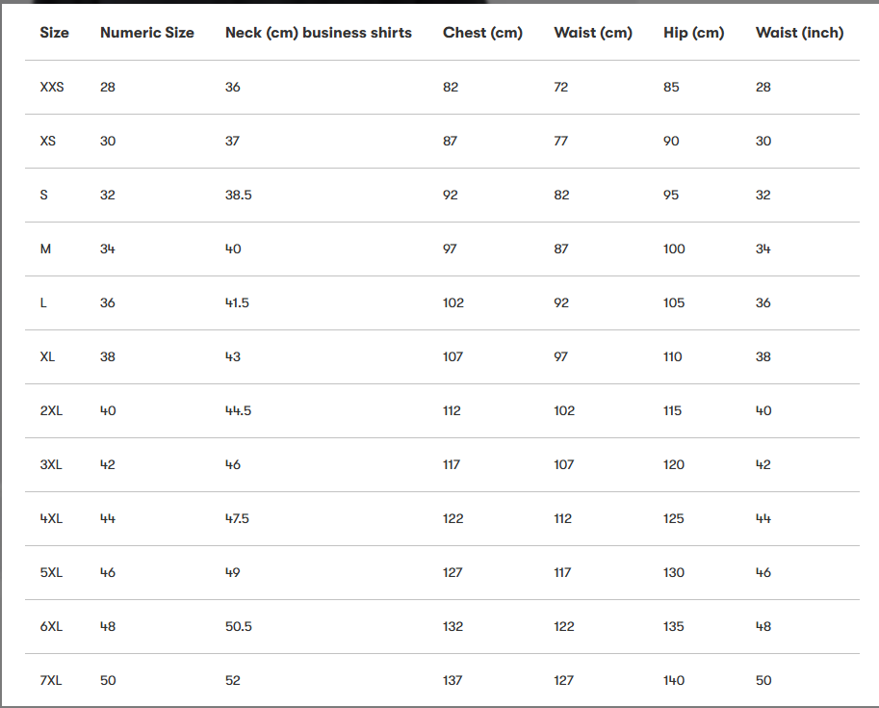Screen dimensions: 879x708
Task: Click chest value 137 in 7XL row
Action: pos(452,680)
